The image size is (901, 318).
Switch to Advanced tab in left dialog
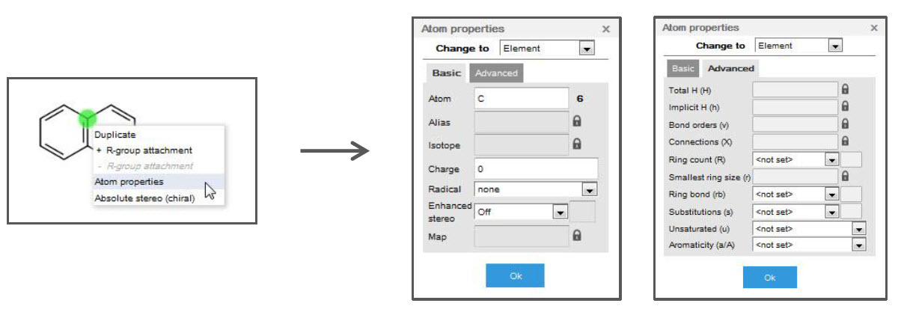[496, 73]
